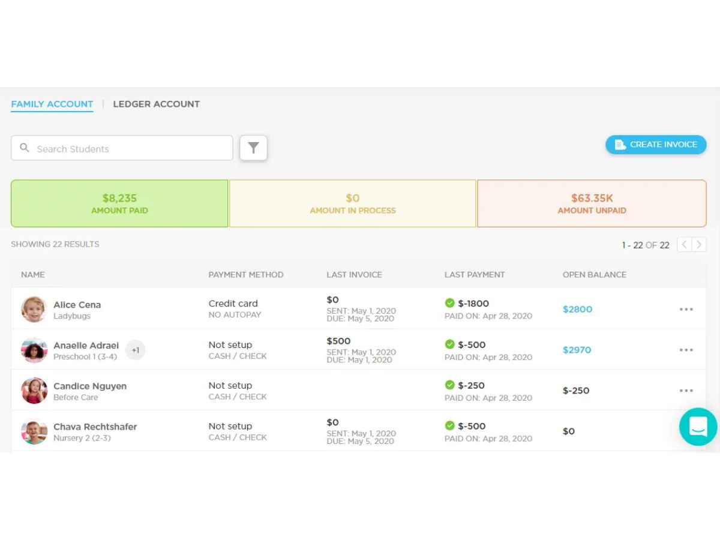Sort by Open Balance column header
Screen dimensions: 720x540
coord(595,275)
